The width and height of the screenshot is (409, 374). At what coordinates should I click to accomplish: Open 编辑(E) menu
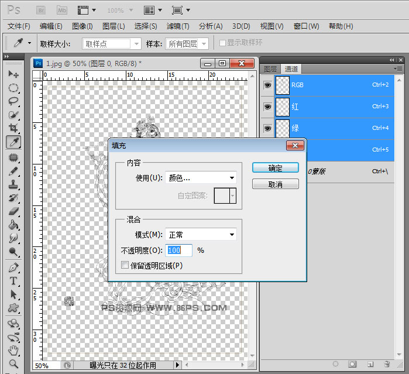(x=51, y=26)
